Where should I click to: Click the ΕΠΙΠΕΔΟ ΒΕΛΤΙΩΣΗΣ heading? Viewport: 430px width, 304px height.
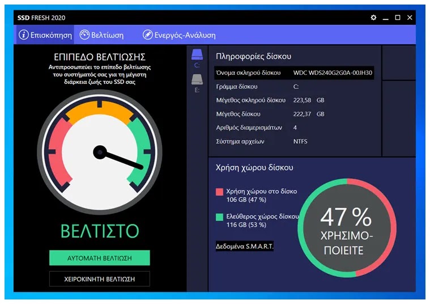click(100, 57)
